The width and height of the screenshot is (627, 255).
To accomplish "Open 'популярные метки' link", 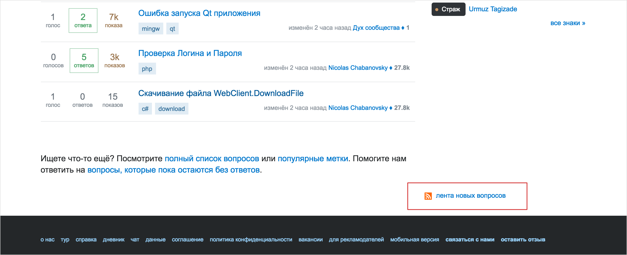I will tap(313, 159).
